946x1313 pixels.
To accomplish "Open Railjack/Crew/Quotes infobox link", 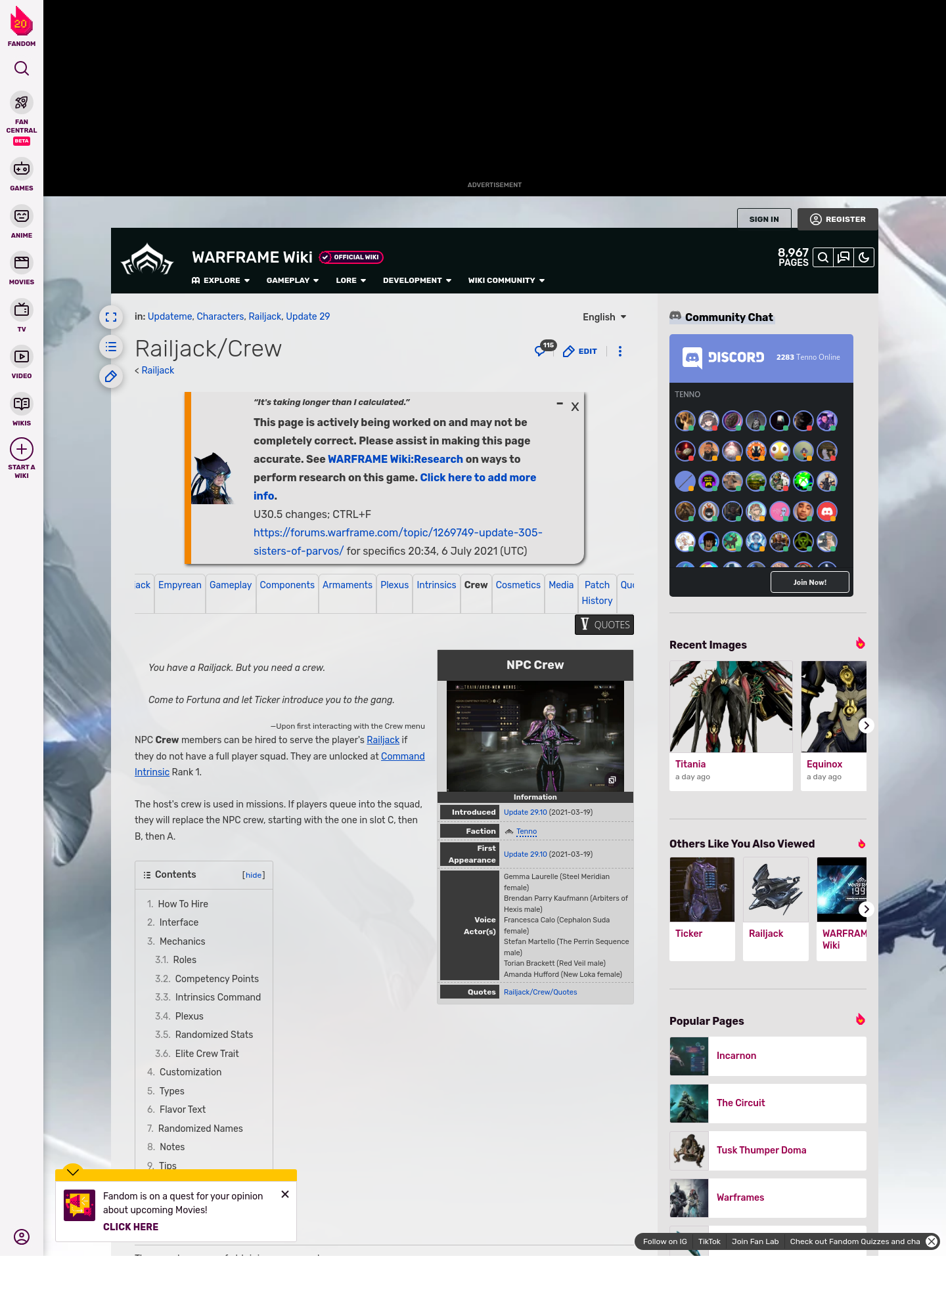I will point(541,992).
